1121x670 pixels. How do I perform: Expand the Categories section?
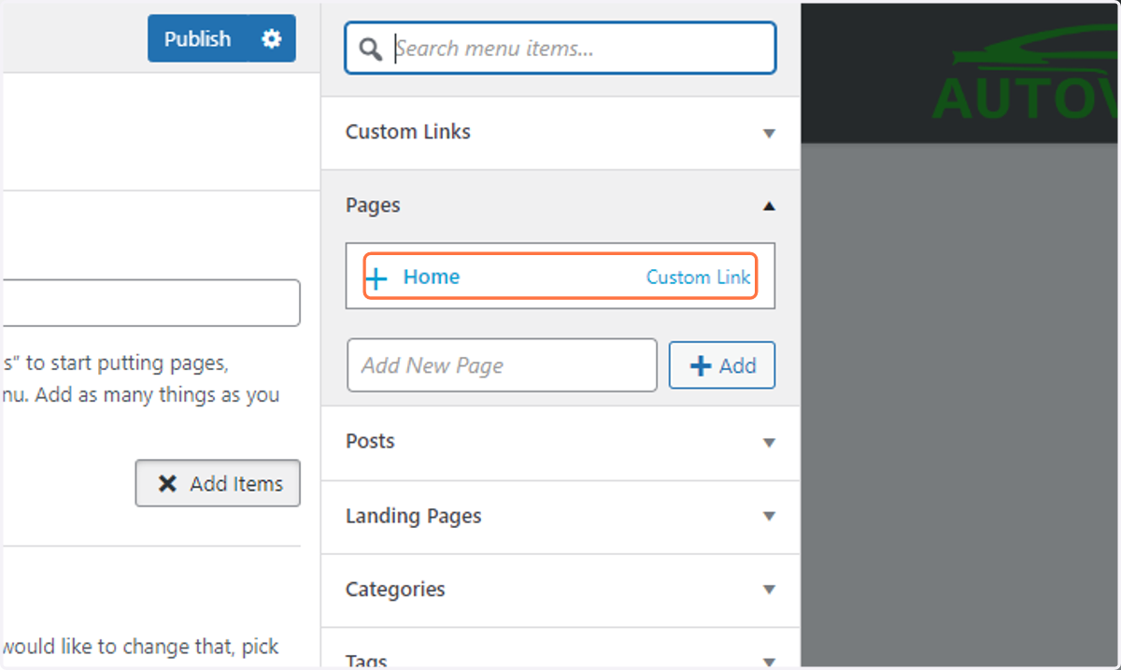click(560, 590)
